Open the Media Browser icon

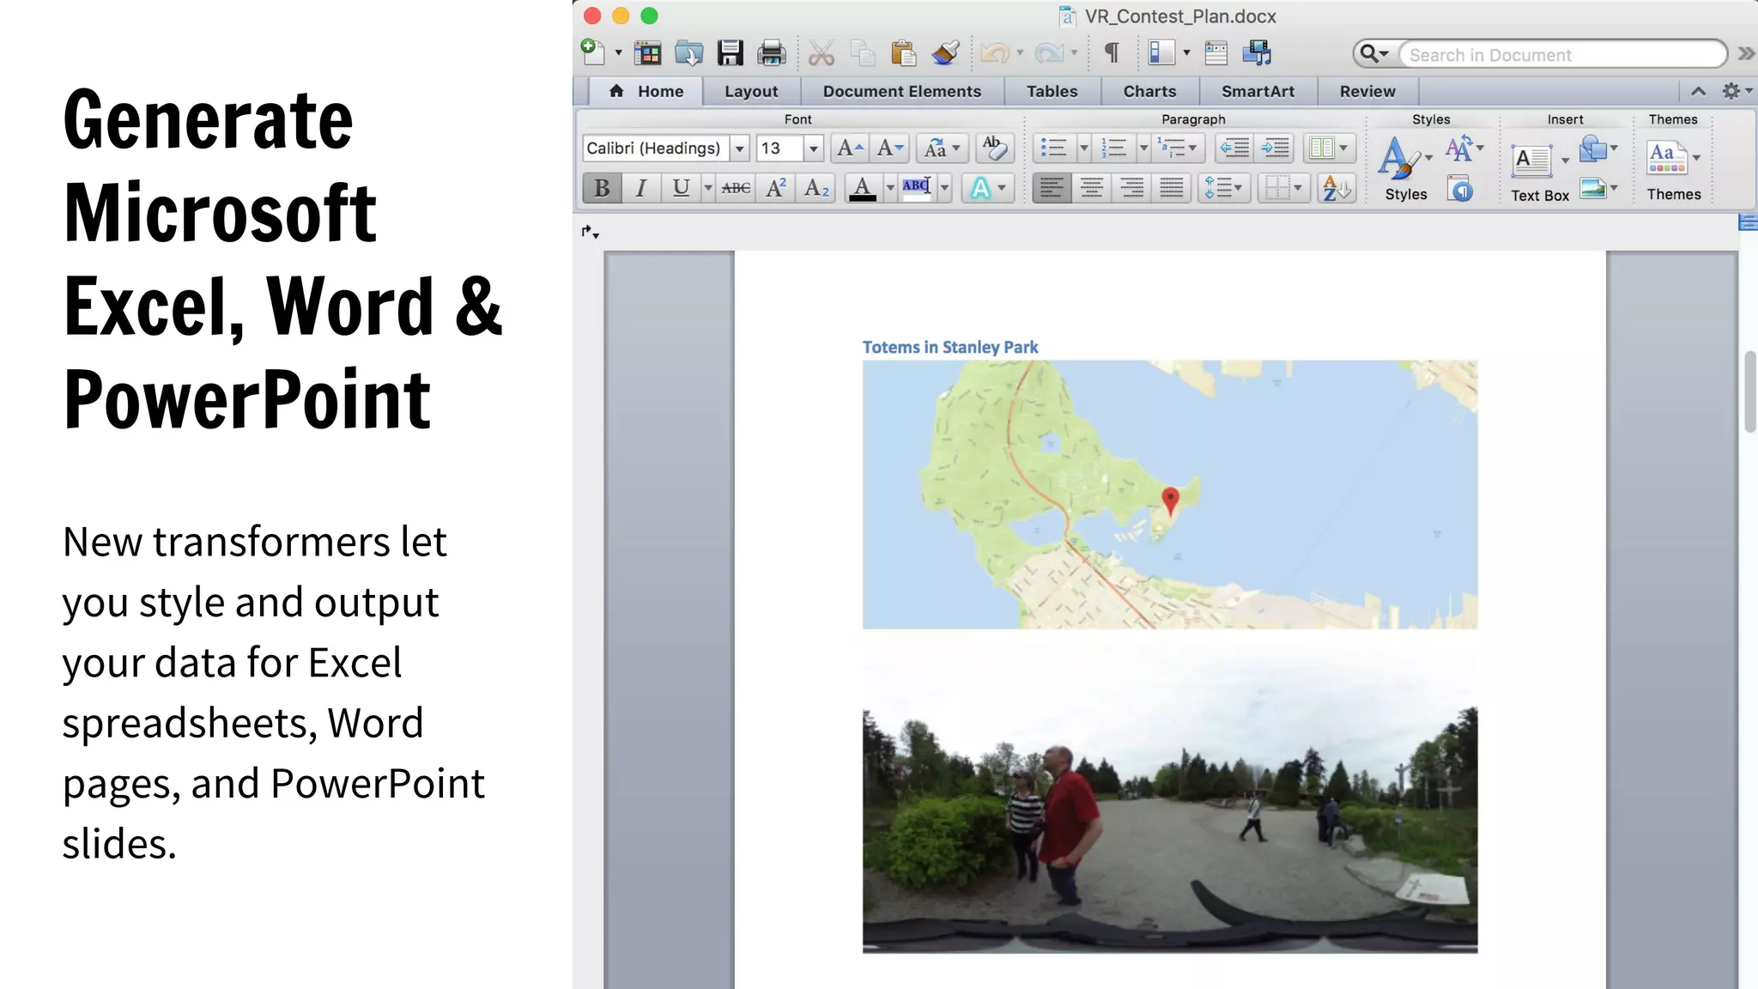click(x=1257, y=53)
